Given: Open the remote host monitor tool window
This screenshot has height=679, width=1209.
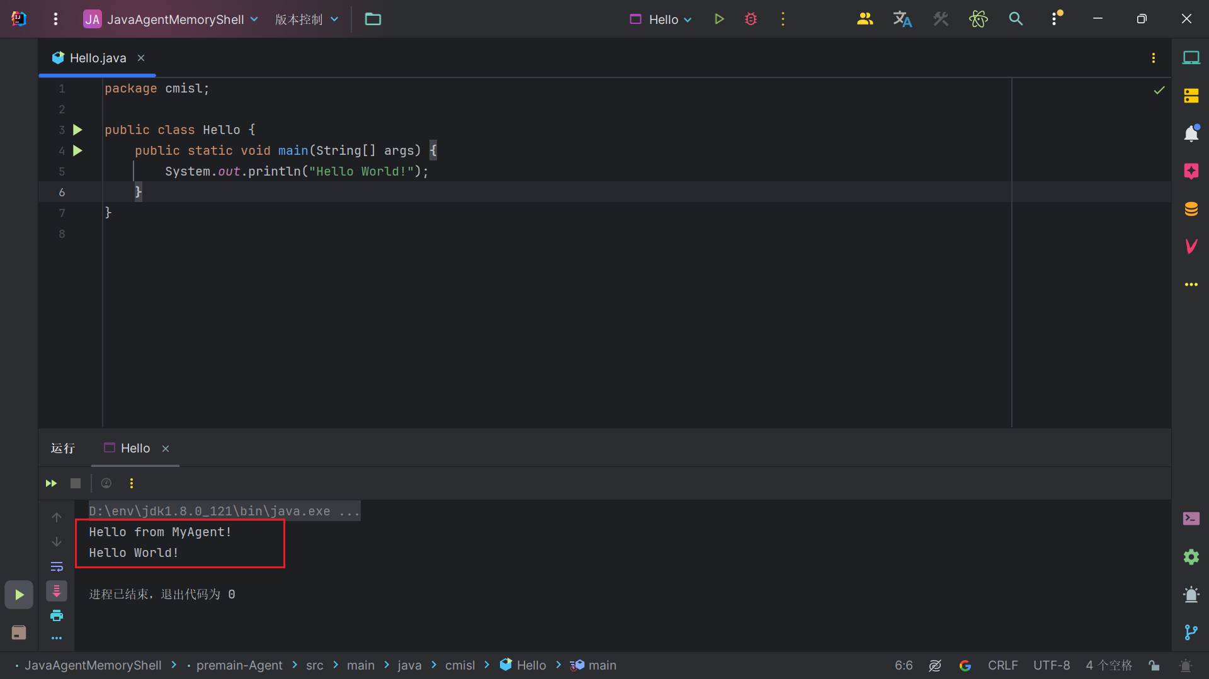Looking at the screenshot, I should point(1191,58).
